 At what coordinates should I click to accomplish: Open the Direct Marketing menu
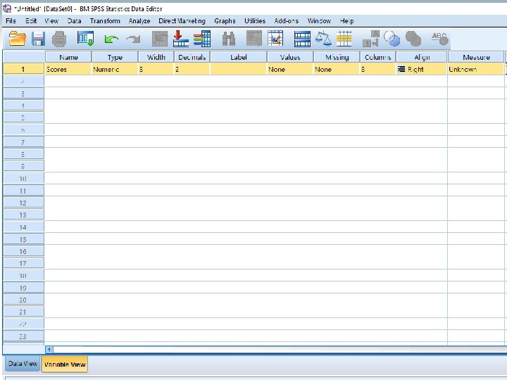click(x=182, y=21)
